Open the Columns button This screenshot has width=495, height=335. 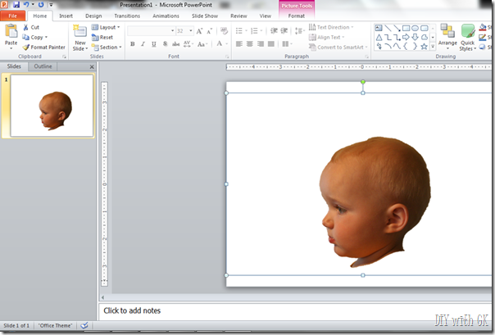point(286,44)
